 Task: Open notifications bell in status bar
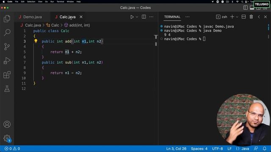click(265, 149)
